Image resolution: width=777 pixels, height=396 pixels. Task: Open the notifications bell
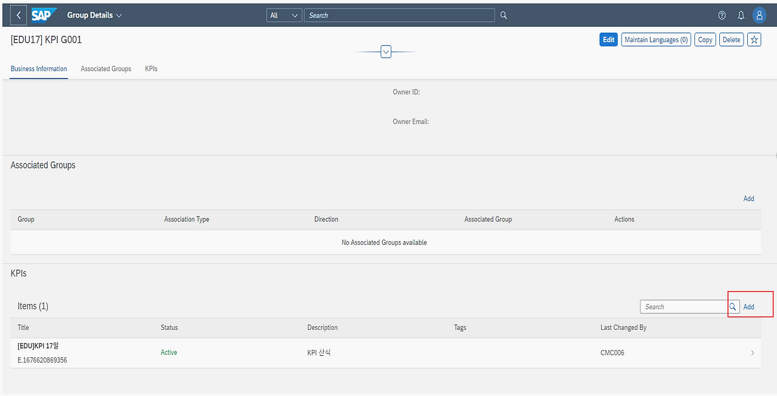pos(741,15)
